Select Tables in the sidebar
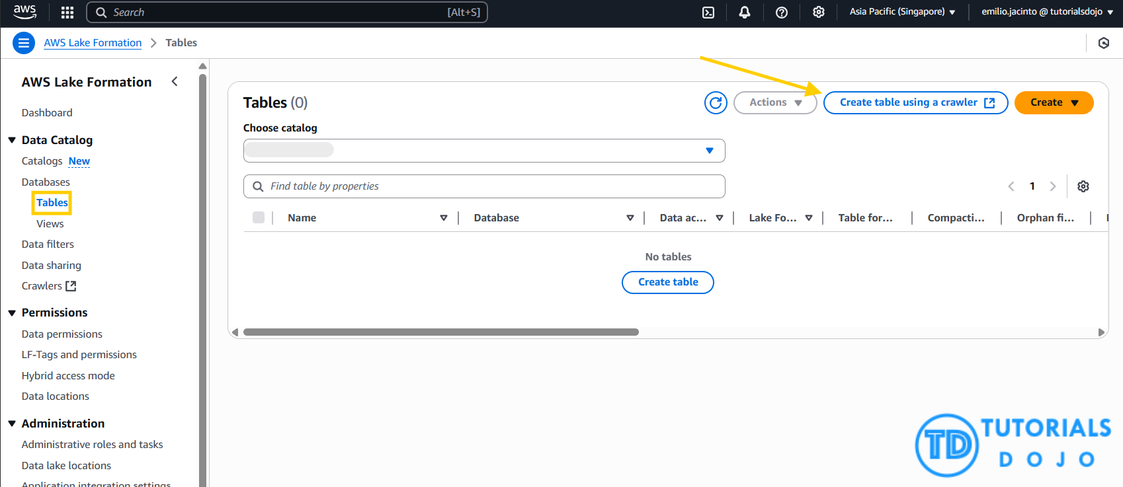Screen dimensions: 1123x487 pyautogui.click(x=52, y=203)
